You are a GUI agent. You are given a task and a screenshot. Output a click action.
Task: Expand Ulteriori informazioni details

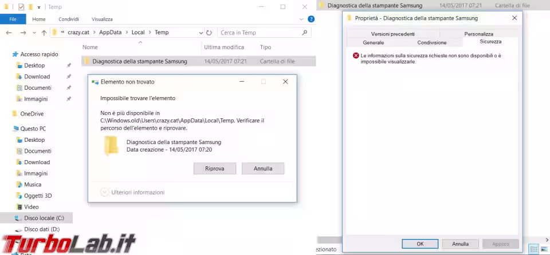pos(132,192)
